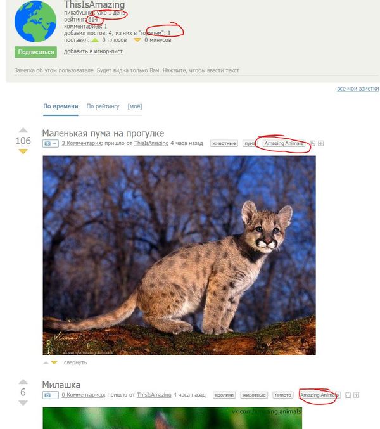Click the save icon beside Милашка tags

coord(348,395)
